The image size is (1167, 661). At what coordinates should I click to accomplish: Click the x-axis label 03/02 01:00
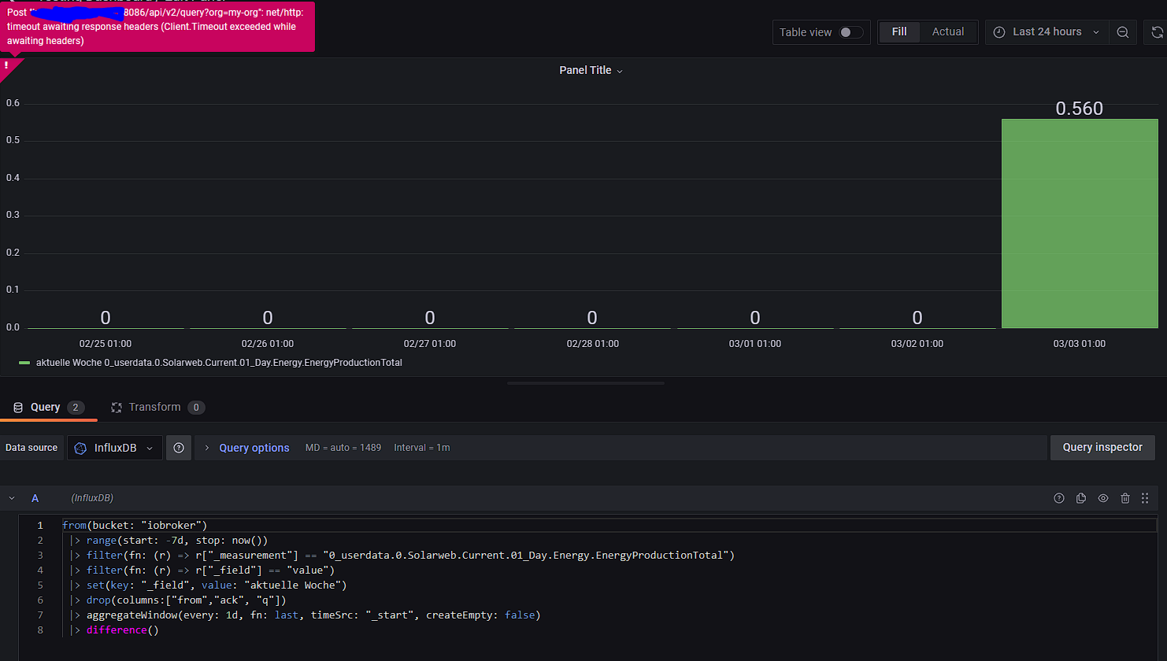click(917, 344)
